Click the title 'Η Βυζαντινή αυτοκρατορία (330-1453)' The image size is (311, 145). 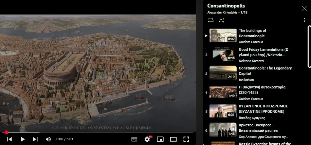tap(262, 90)
